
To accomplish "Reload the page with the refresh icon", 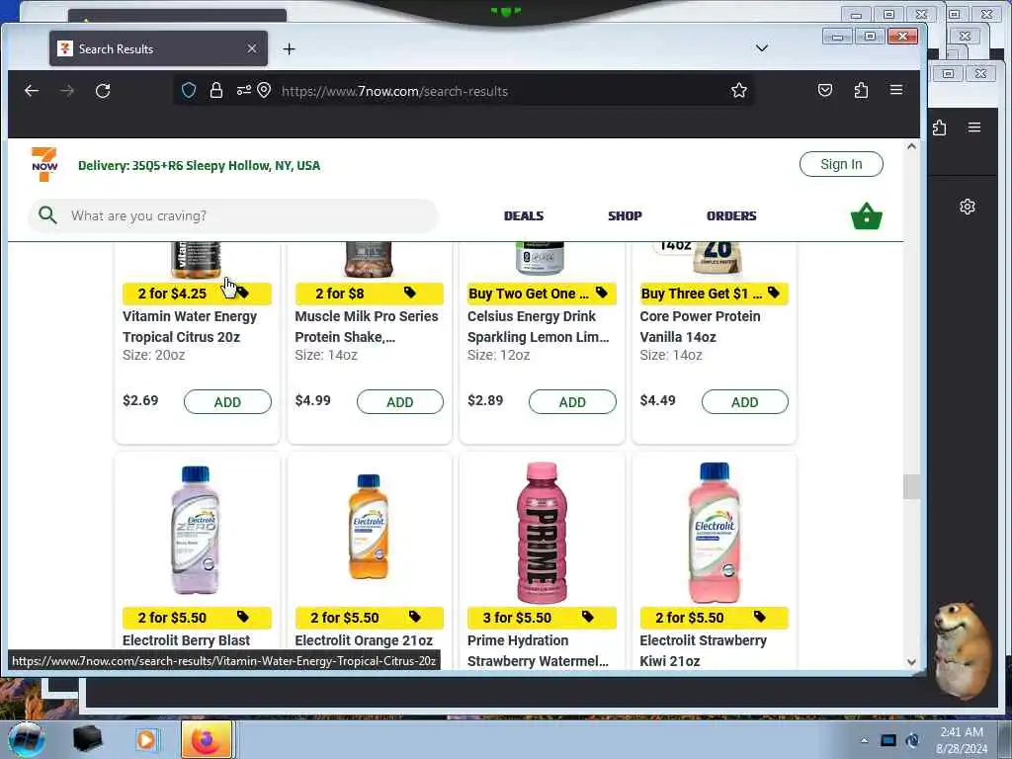I will 103,91.
